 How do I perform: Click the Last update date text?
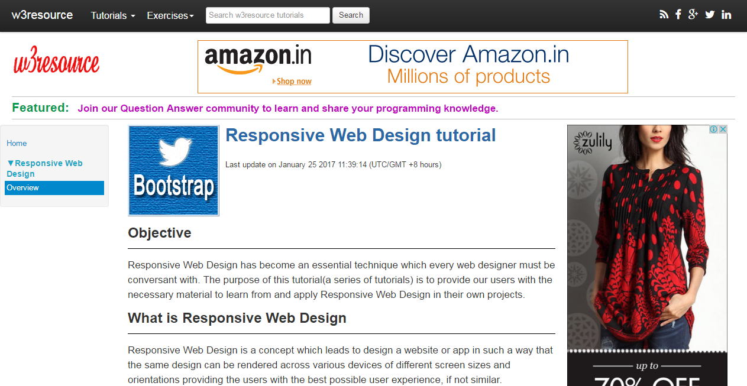334,164
